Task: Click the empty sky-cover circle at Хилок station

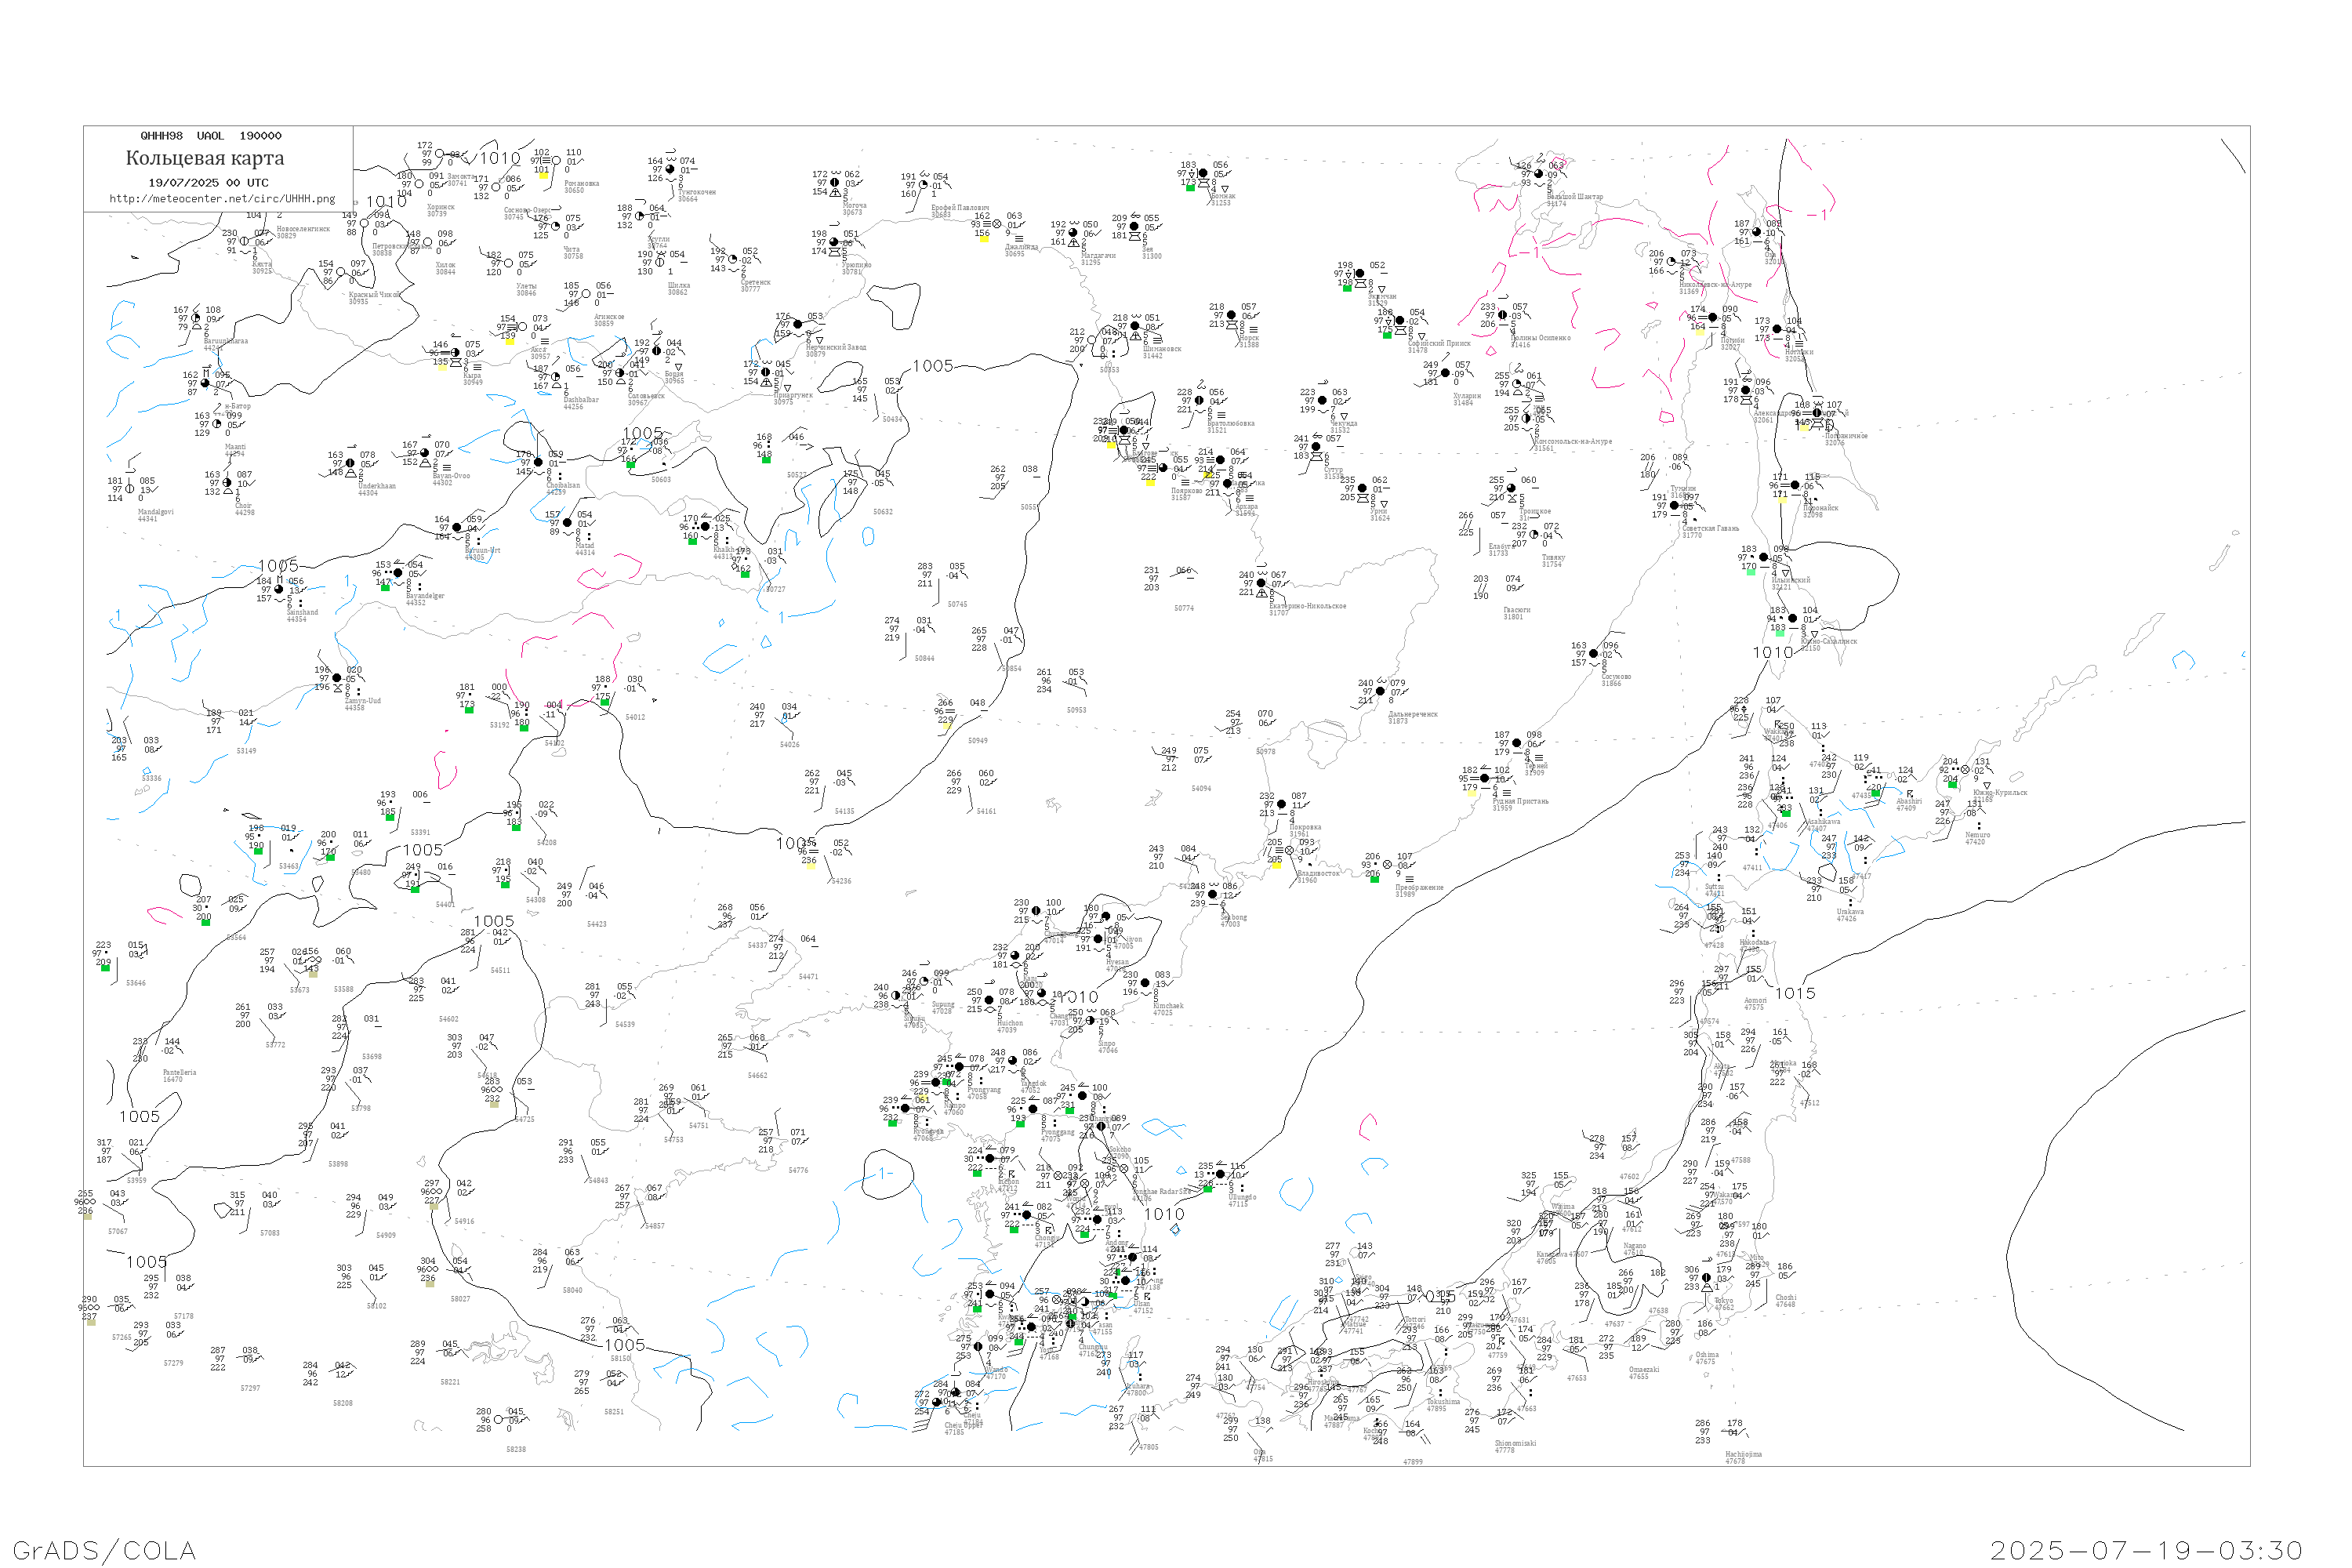Action: 428,242
